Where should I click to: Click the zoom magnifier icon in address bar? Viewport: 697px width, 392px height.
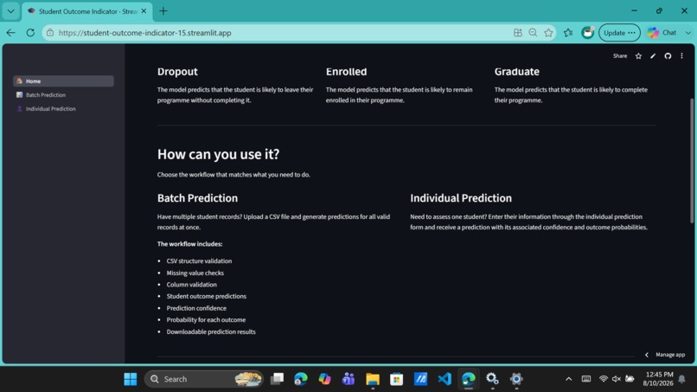[533, 33]
